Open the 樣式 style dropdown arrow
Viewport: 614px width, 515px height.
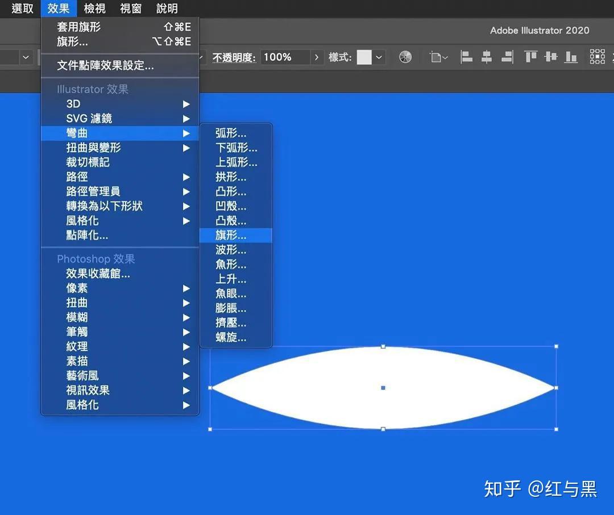click(x=379, y=57)
